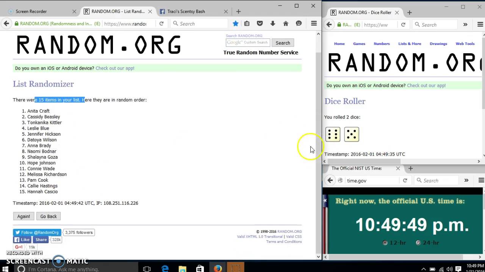Click the RANDOM.ORG Search button

click(x=283, y=43)
